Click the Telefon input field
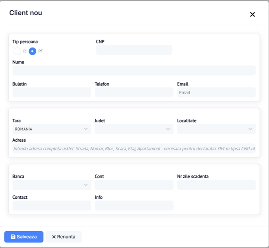 pyautogui.click(x=134, y=92)
